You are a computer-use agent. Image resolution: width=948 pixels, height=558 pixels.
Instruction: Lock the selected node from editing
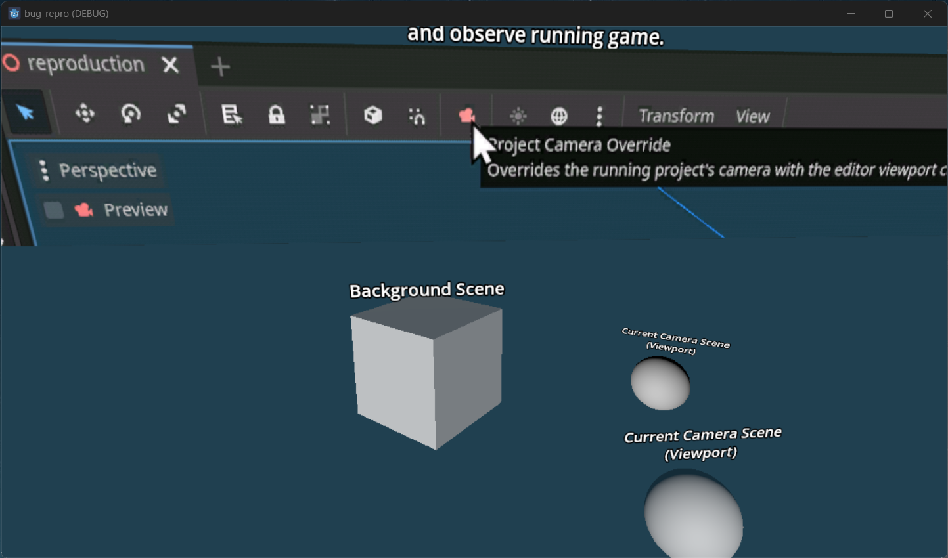click(x=276, y=115)
